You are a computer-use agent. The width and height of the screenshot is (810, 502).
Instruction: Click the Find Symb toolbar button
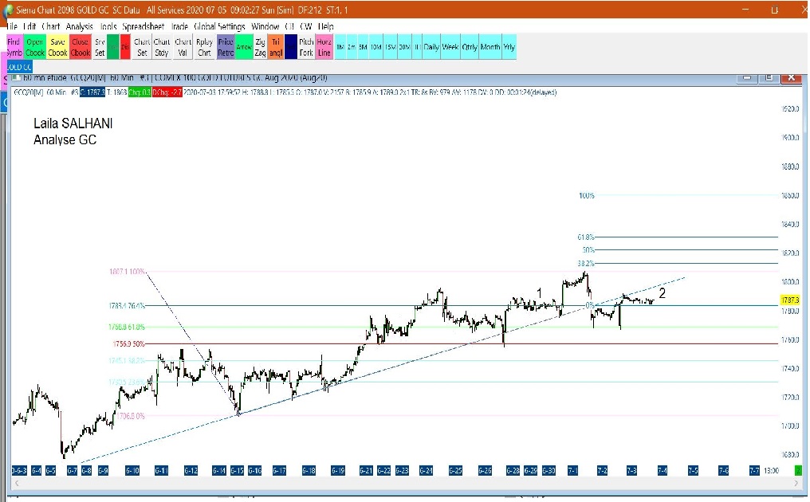pyautogui.click(x=14, y=47)
